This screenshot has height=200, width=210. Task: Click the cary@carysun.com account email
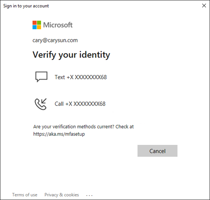point(55,40)
